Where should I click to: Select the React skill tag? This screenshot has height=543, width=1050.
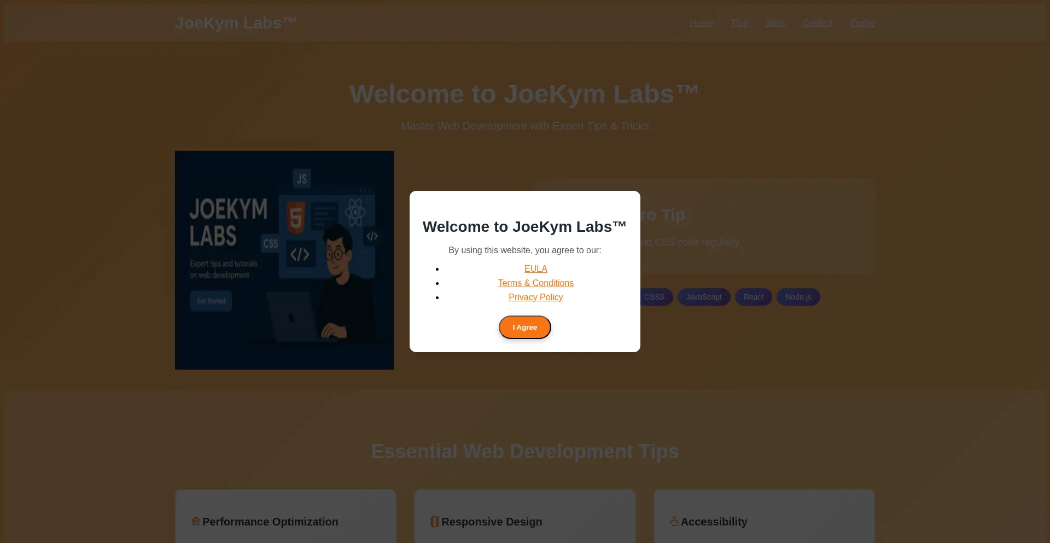tap(753, 297)
